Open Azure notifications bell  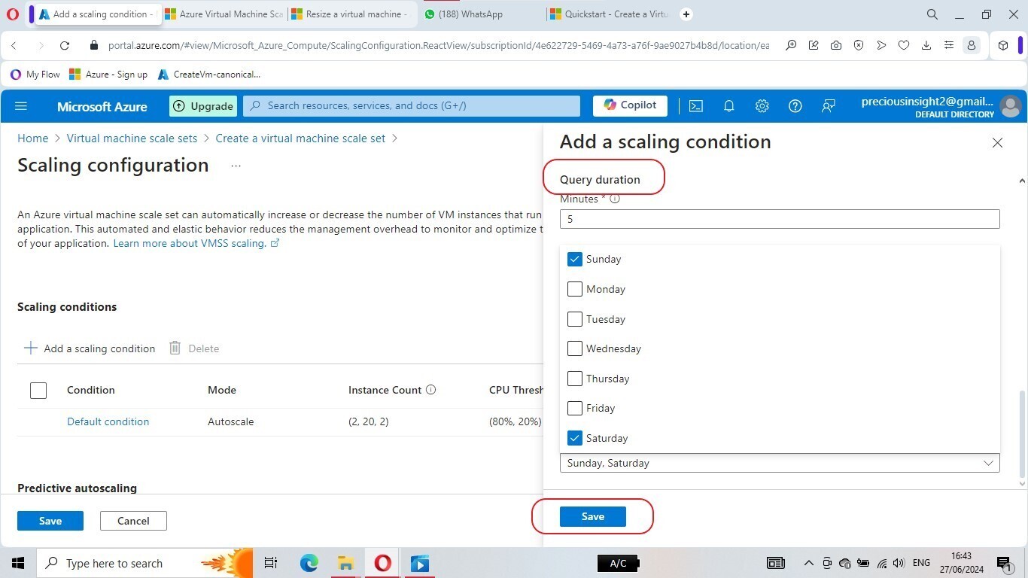coord(728,106)
